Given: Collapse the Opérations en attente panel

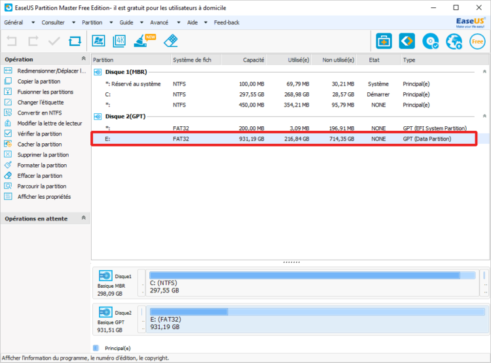Looking at the screenshot, I should (x=84, y=218).
